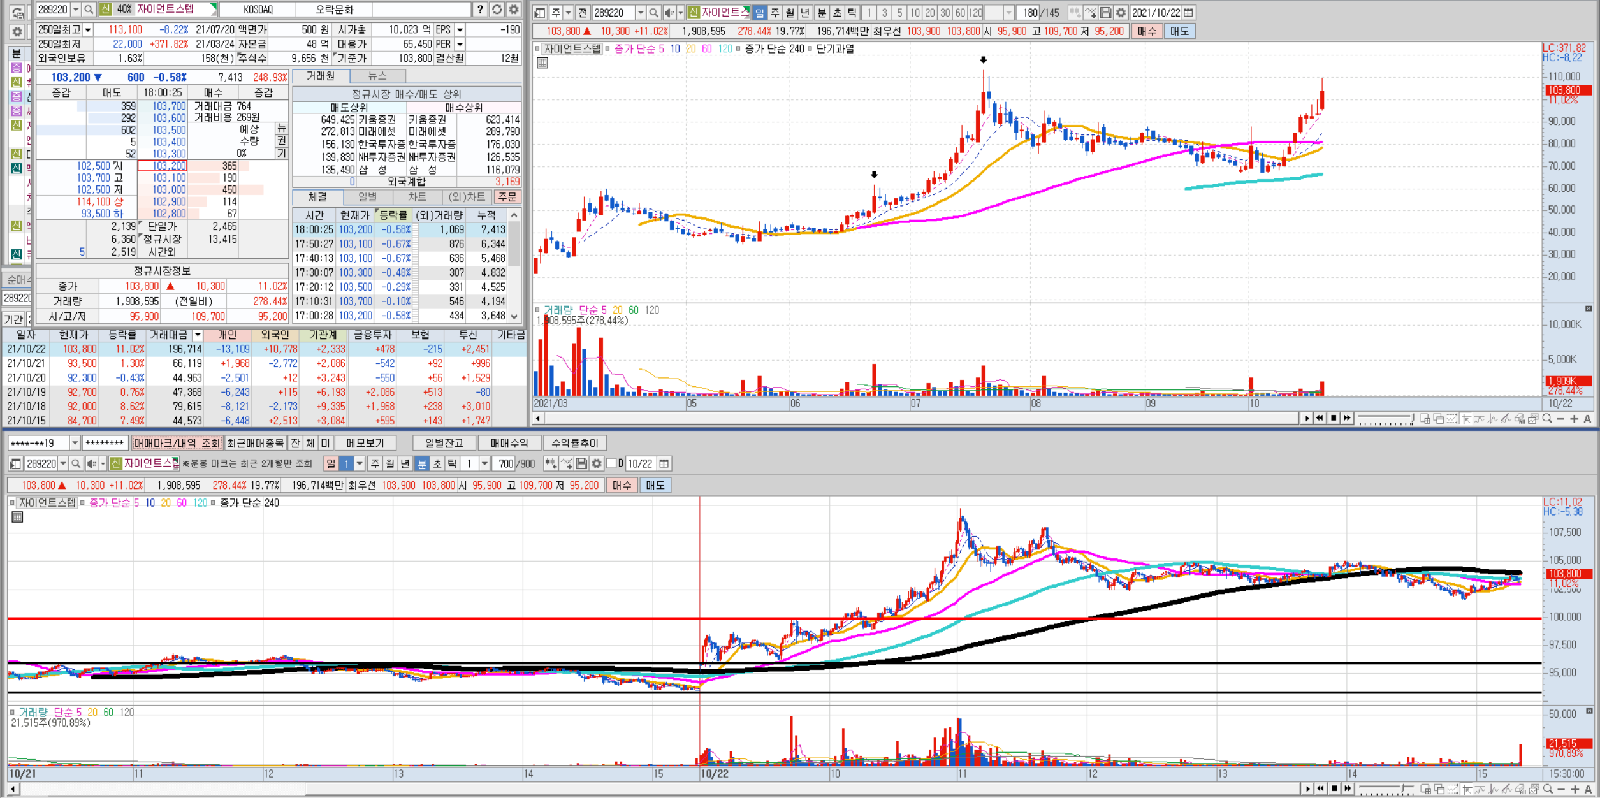Click the 메모보기 button

pos(365,443)
